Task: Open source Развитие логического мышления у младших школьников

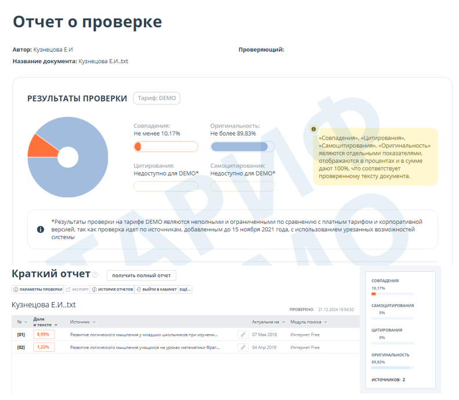Action: pyautogui.click(x=143, y=334)
